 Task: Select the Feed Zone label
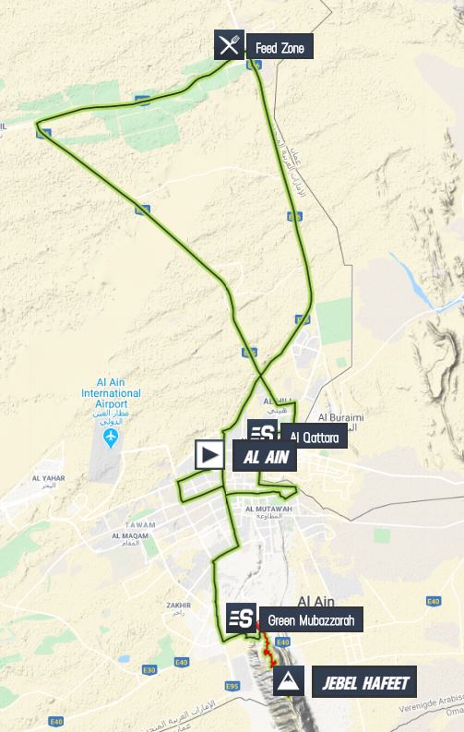pos(280,46)
